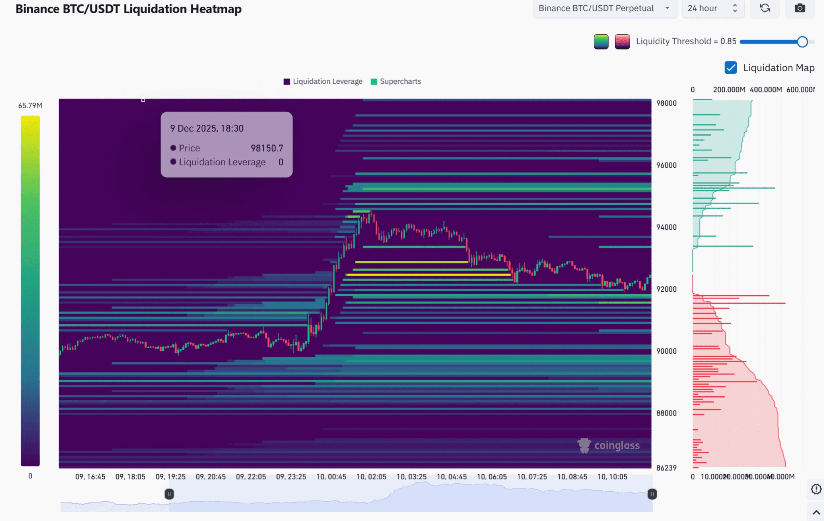
Task: Open the 24 hour timeframe selector
Action: point(702,8)
